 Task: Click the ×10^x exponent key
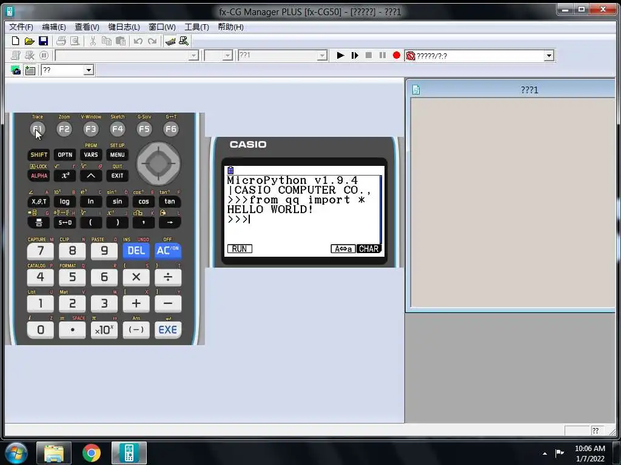tap(104, 330)
